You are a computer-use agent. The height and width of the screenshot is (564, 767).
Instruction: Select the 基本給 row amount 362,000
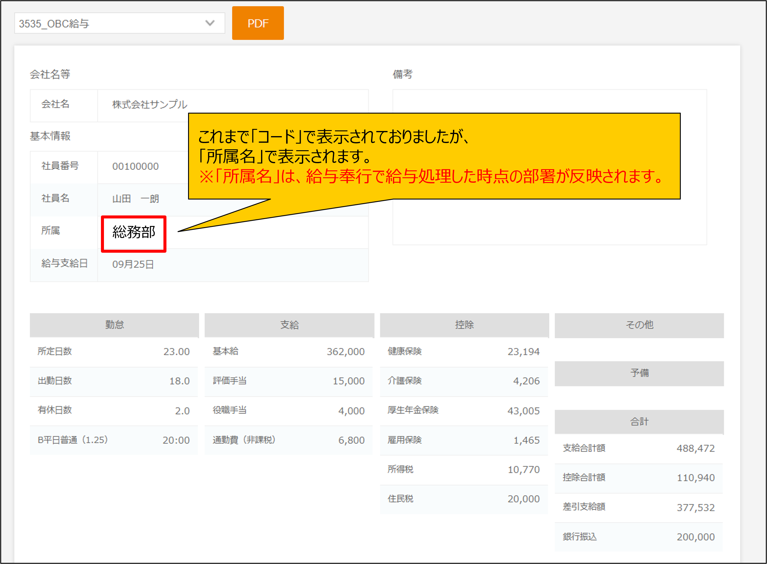tap(345, 352)
